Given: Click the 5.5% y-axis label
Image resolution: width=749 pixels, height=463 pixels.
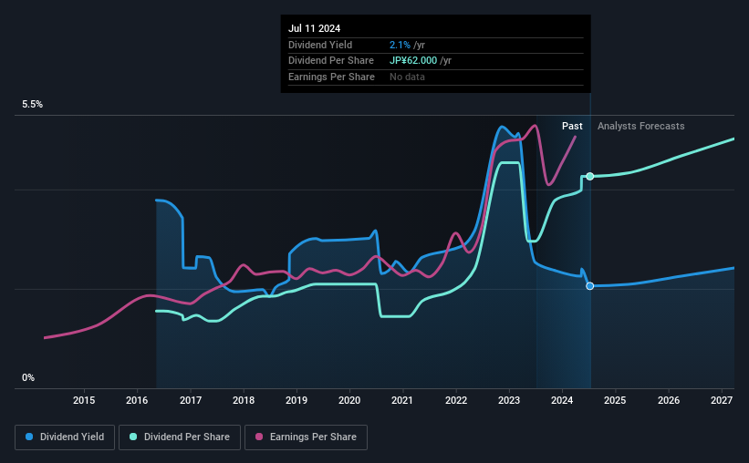Looking at the screenshot, I should (32, 104).
